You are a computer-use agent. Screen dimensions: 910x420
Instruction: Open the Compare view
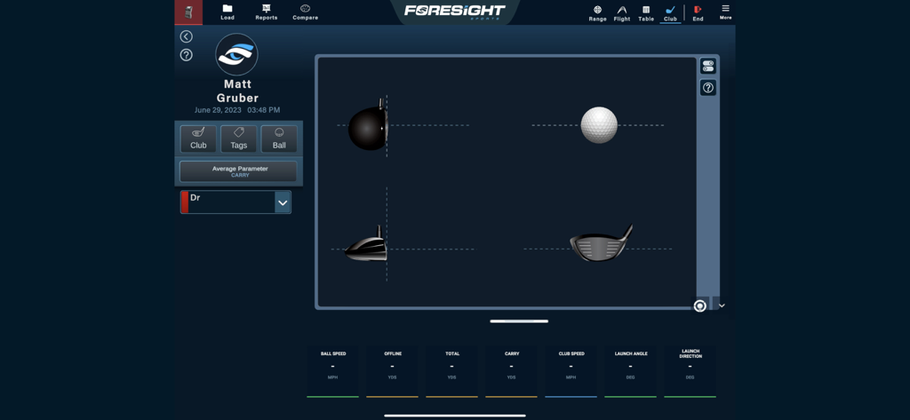(306, 12)
